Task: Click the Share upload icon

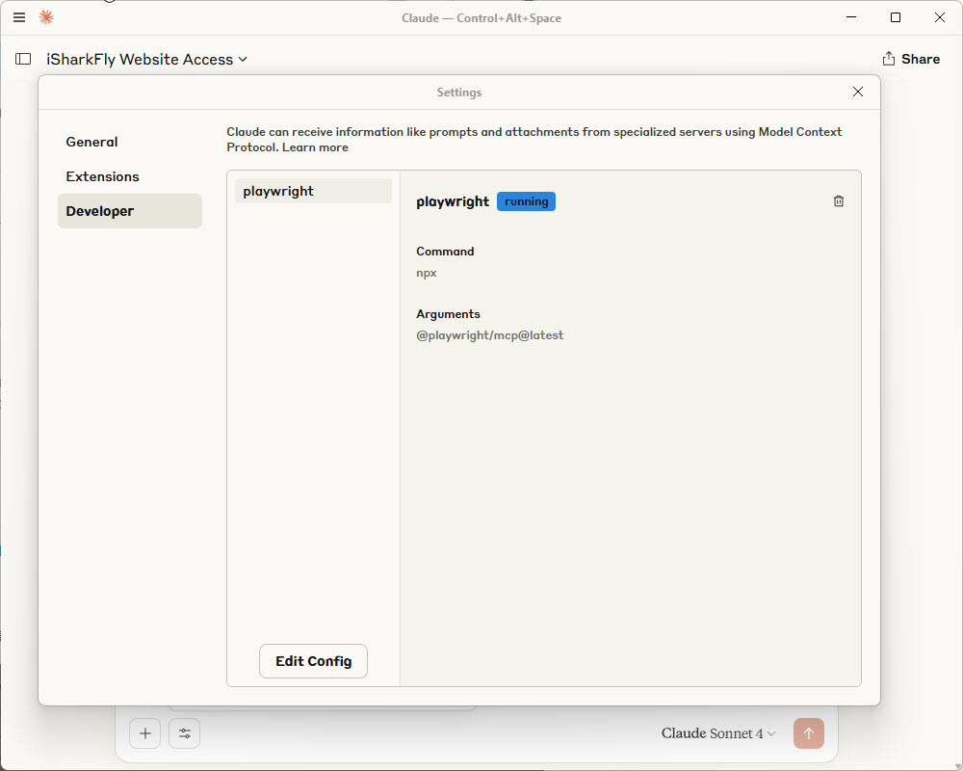Action: [x=888, y=59]
